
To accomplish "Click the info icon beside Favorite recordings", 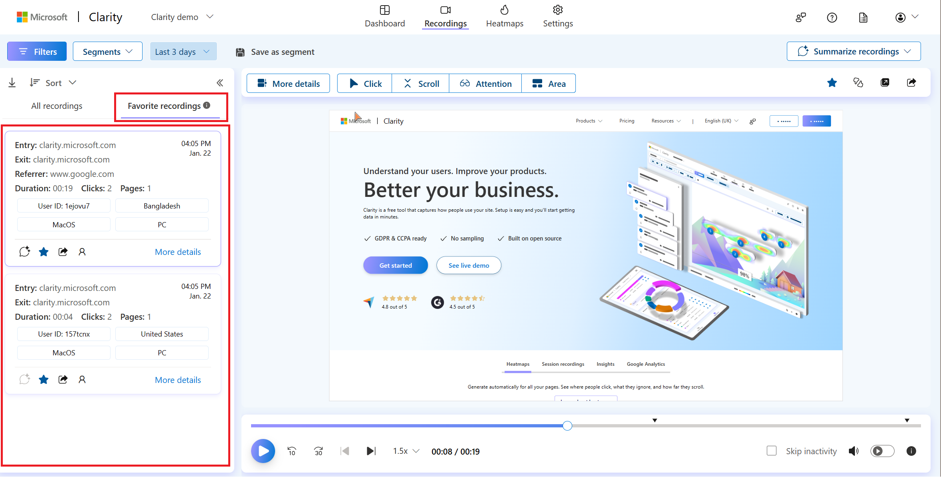I will [x=207, y=105].
